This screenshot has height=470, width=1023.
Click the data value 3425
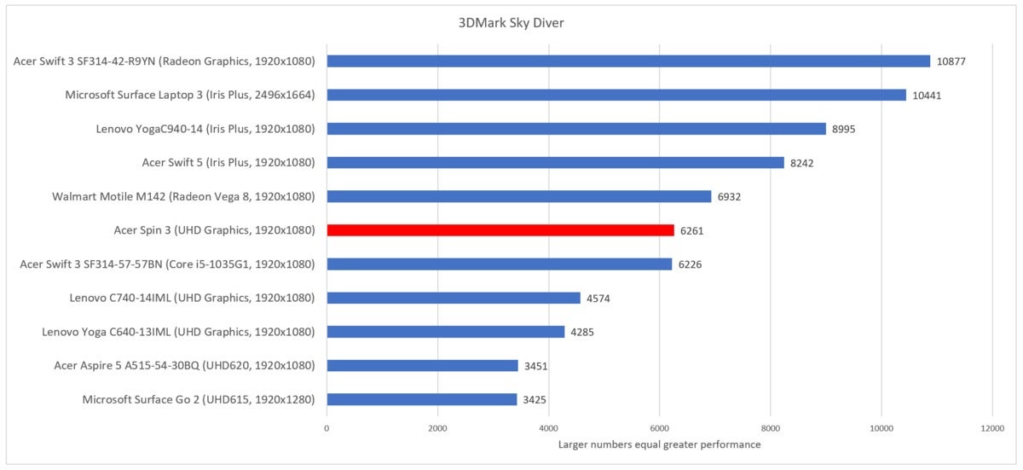[535, 399]
